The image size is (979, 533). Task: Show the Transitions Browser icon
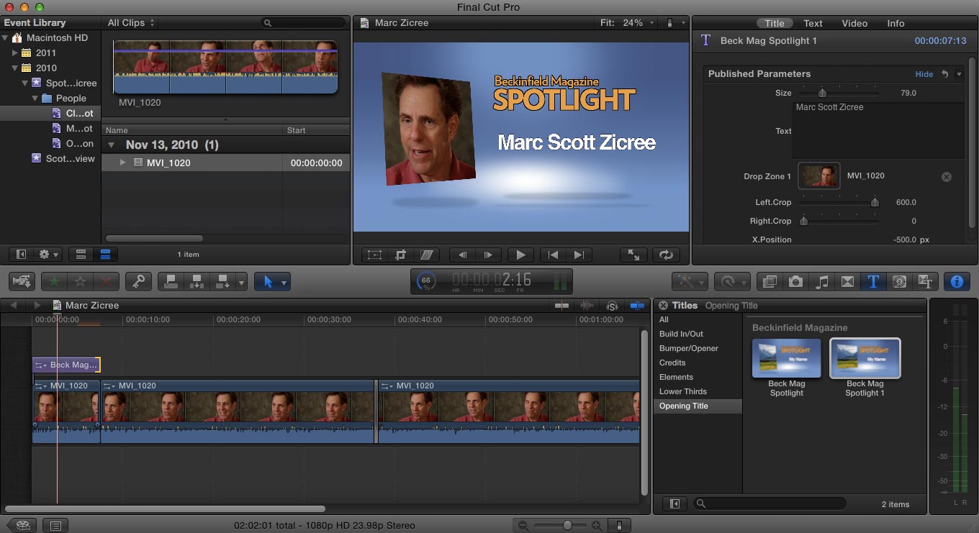[x=847, y=281]
